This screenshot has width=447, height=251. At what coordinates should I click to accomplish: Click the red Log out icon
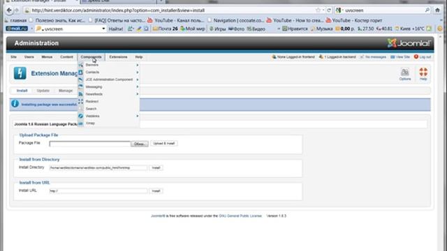click(x=416, y=56)
